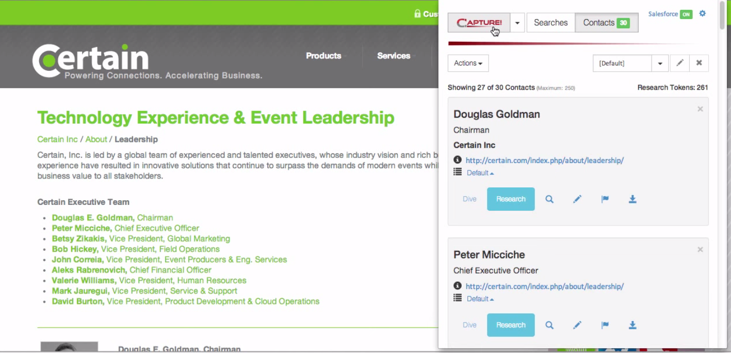Click the 'Chief Executive Officer' title on Peter card
This screenshot has height=353, width=731.
pyautogui.click(x=496, y=270)
